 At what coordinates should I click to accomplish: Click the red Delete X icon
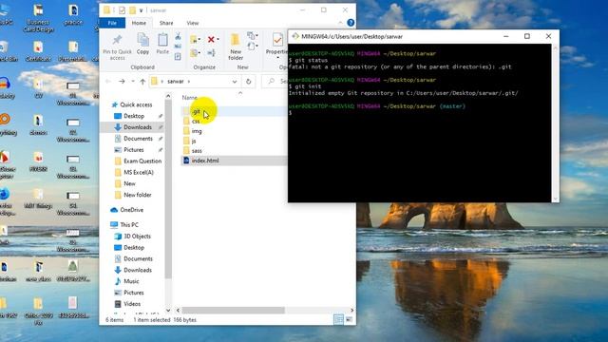pos(211,40)
